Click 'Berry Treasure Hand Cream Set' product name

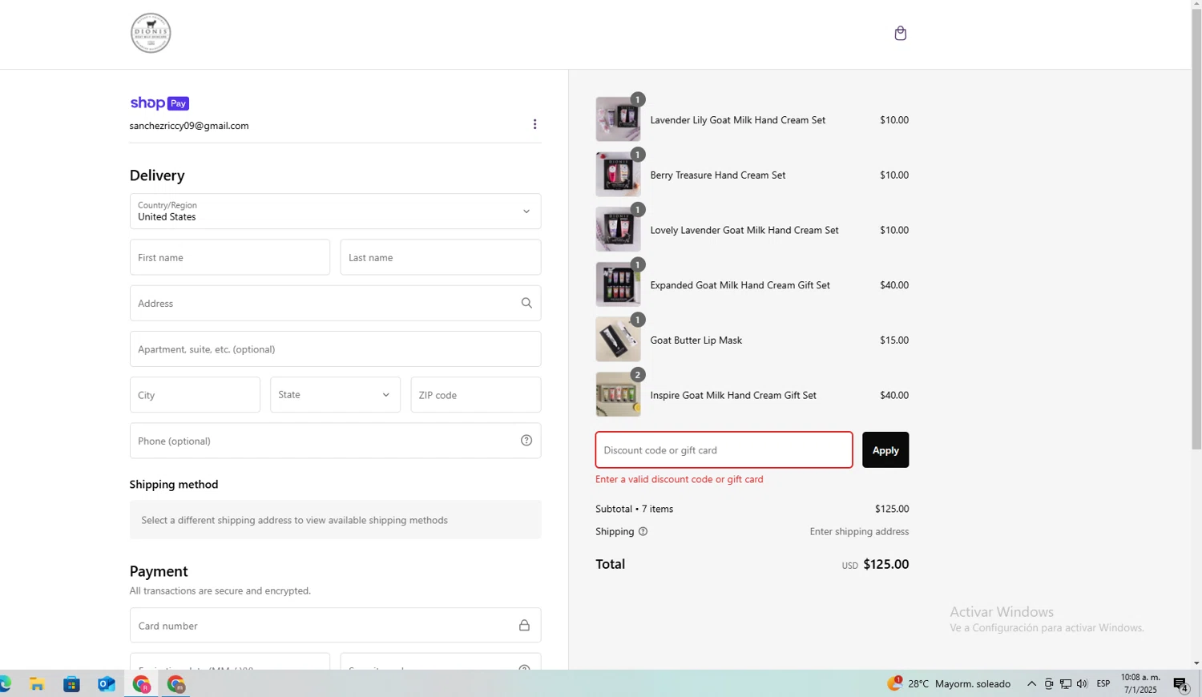pyautogui.click(x=717, y=175)
